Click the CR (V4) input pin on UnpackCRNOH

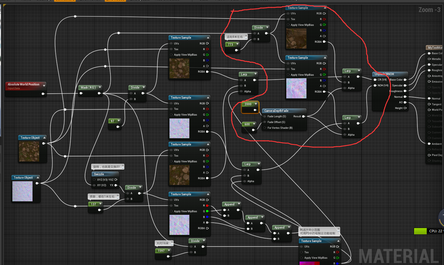(375, 80)
